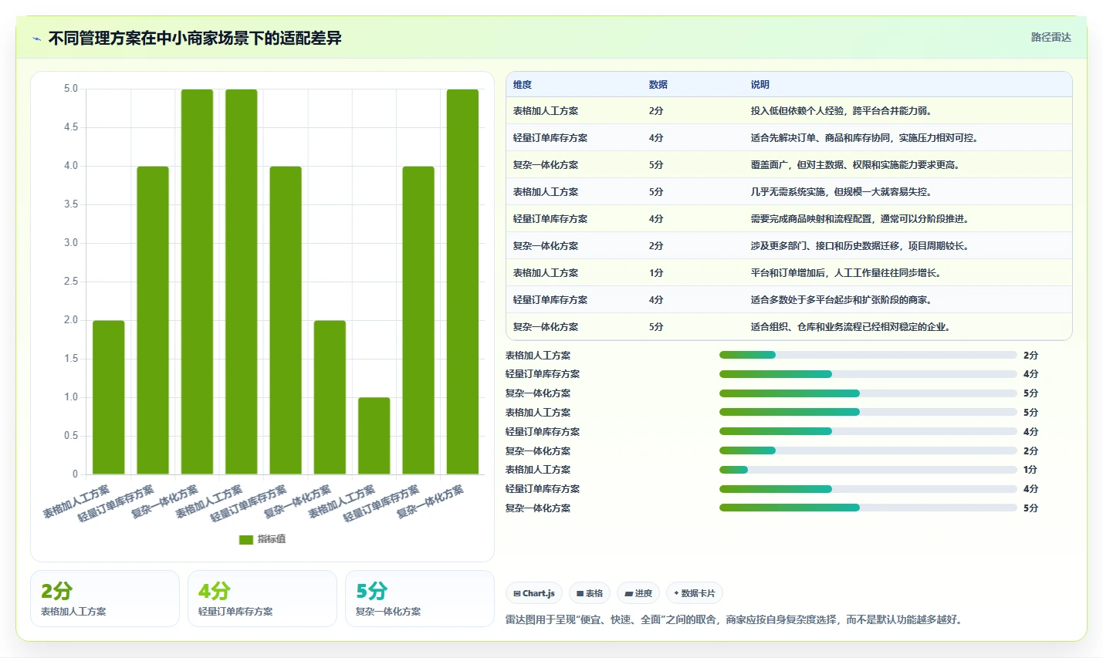The height and width of the screenshot is (658, 1103).
Task: Select the 数据卡片 tag
Action: (x=695, y=593)
